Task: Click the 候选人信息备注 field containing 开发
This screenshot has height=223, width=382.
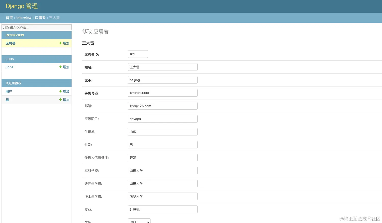Action: [x=163, y=158]
